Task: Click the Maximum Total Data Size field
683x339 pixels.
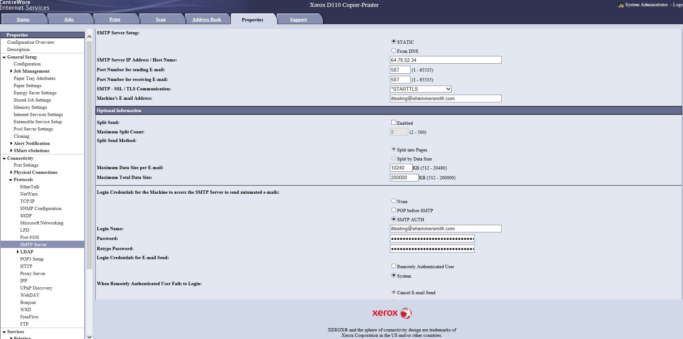Action: (x=404, y=177)
